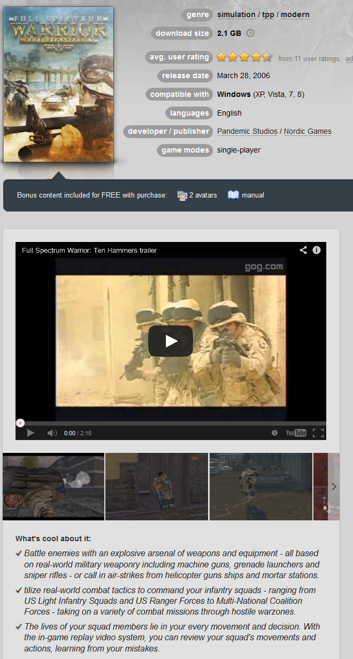Screen dimensions: 353x659
Task: Click the avg. user rating label
Action: pos(179,57)
